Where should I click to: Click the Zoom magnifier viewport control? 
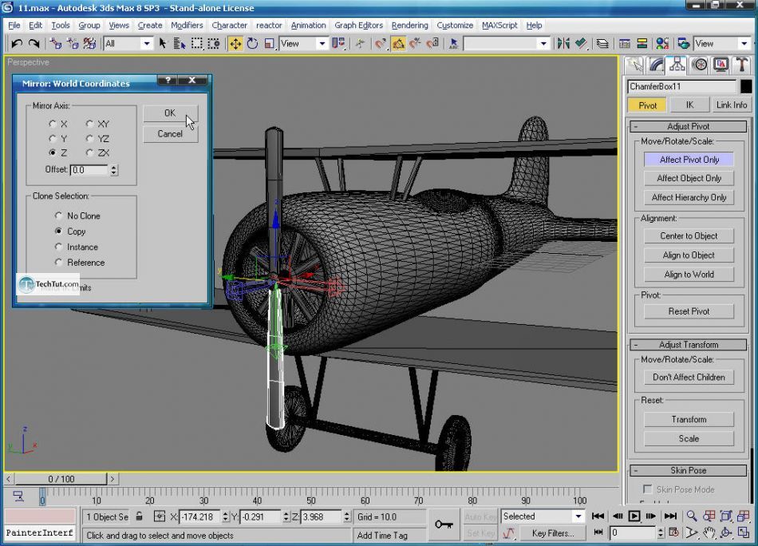[x=692, y=516]
